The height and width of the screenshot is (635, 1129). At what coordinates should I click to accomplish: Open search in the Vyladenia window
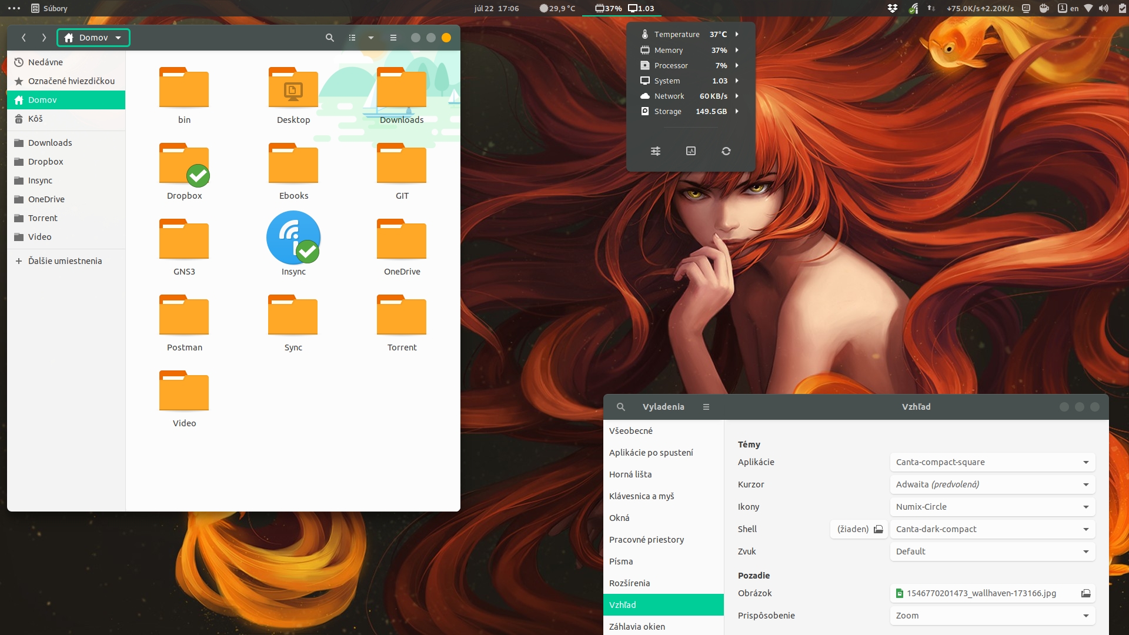[x=621, y=407]
